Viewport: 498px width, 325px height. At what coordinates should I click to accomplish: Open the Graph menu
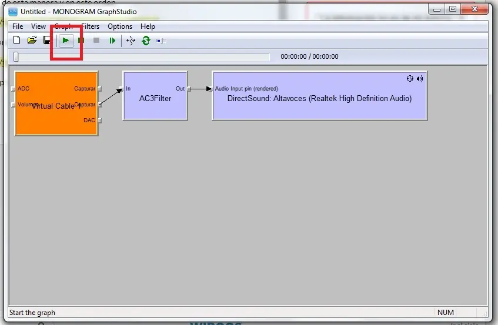63,26
